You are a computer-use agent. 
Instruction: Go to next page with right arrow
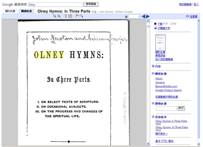pos(148,17)
